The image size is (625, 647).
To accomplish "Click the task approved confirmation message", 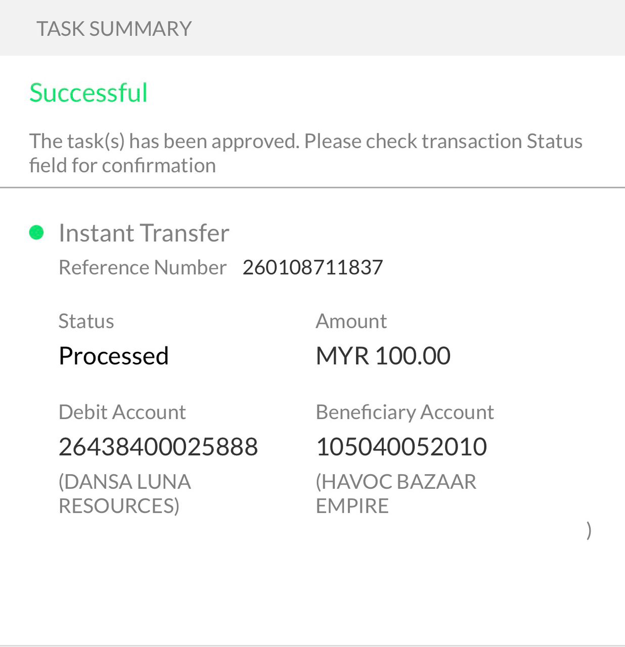I will click(305, 153).
